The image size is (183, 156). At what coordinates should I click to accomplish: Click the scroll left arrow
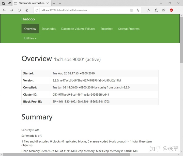click(x=2, y=154)
